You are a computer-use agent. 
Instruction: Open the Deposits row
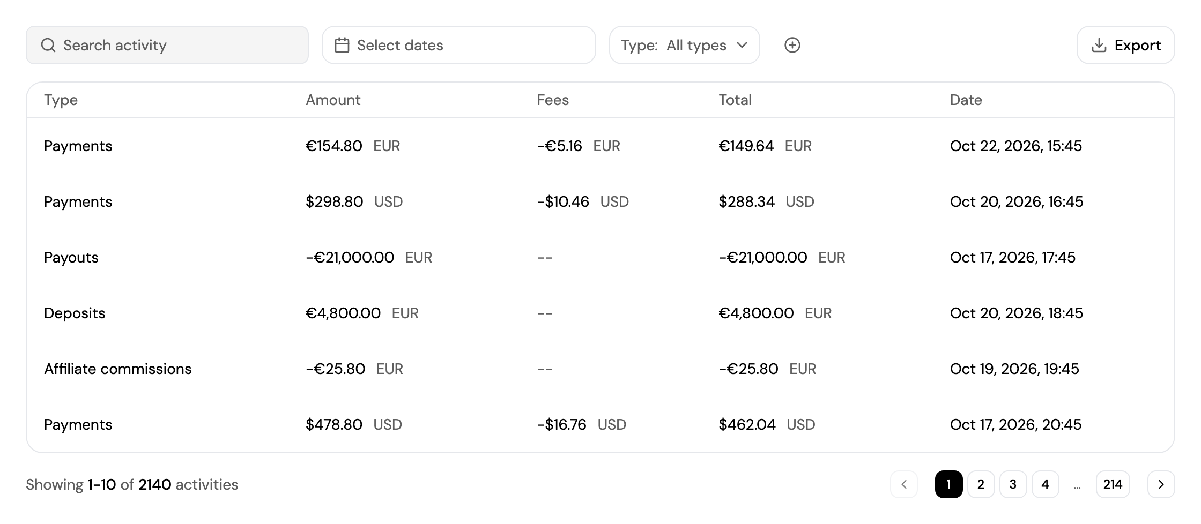click(600, 313)
